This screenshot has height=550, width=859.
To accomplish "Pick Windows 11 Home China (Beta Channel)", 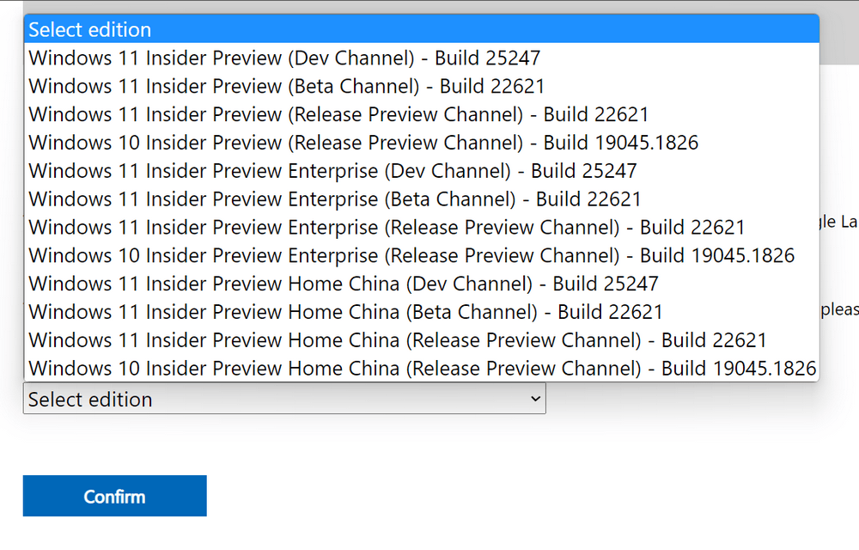I will point(345,312).
